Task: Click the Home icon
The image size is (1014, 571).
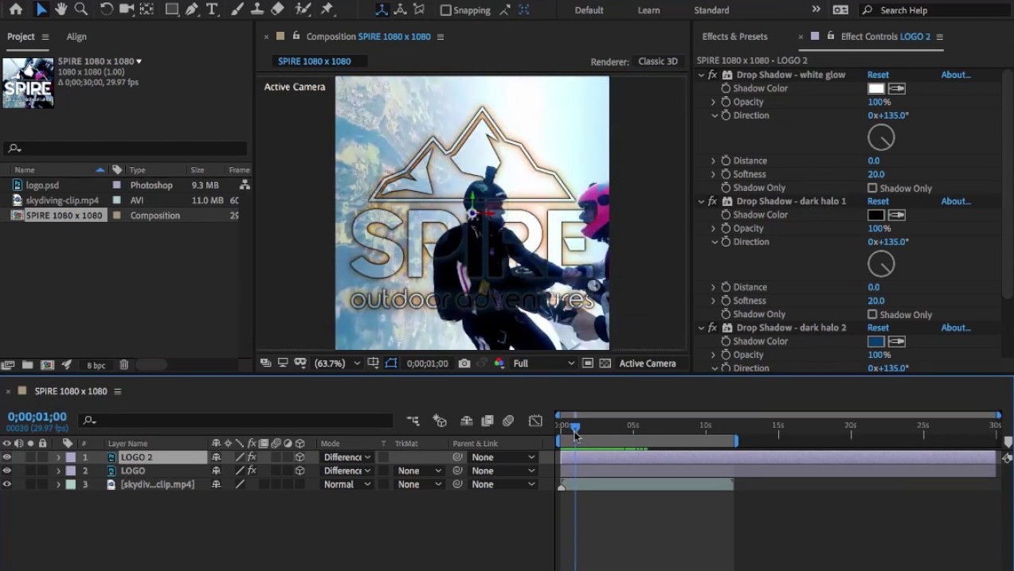Action: (15, 10)
